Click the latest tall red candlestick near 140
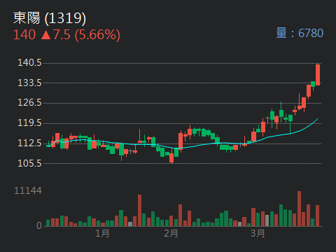The height and width of the screenshot is (252, 336). click(x=318, y=75)
